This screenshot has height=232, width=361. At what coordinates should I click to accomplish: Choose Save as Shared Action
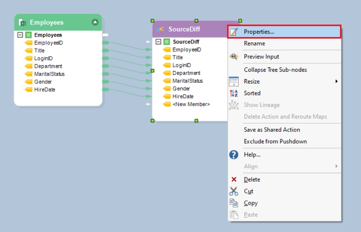pos(272,130)
